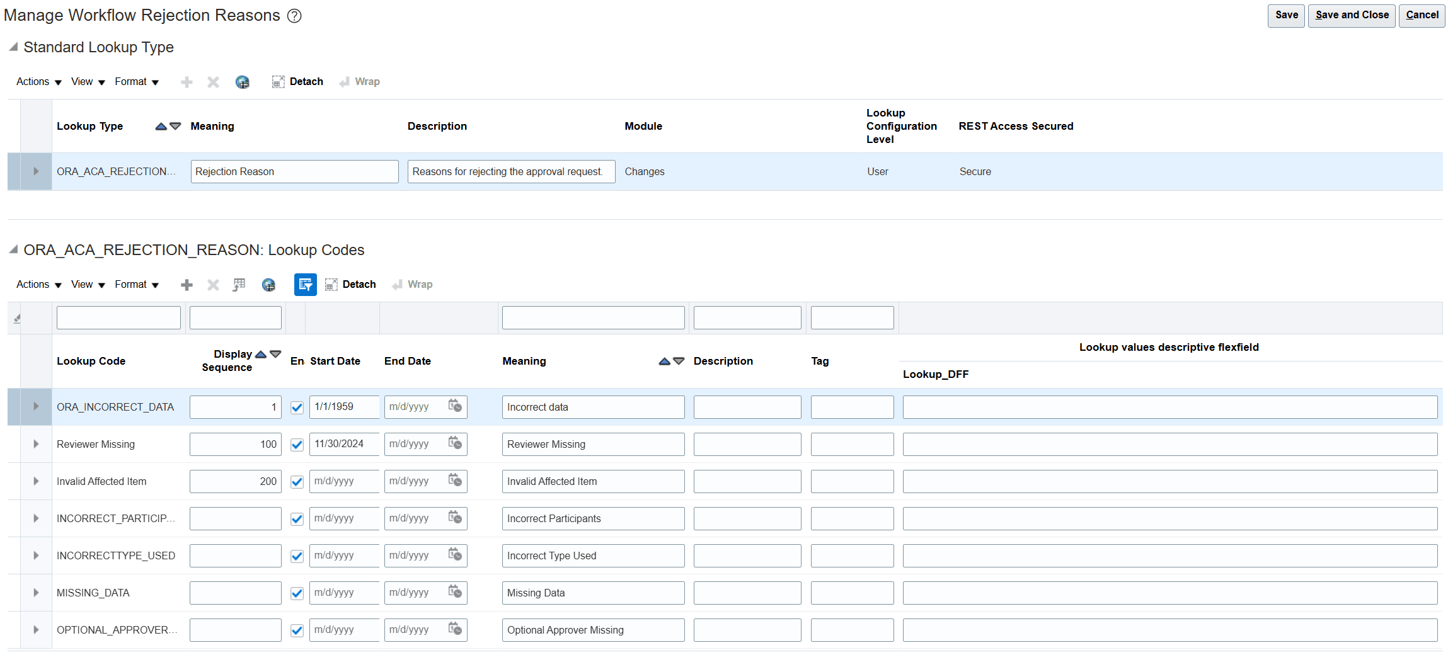Screen dimensions: 1448x655
Task: Click the delete X icon in Lookup Codes toolbar
Action: coord(214,285)
